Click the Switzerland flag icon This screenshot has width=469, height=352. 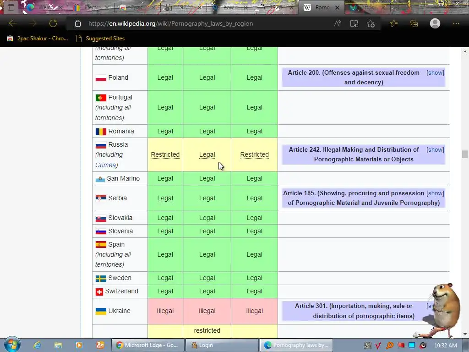click(x=99, y=291)
